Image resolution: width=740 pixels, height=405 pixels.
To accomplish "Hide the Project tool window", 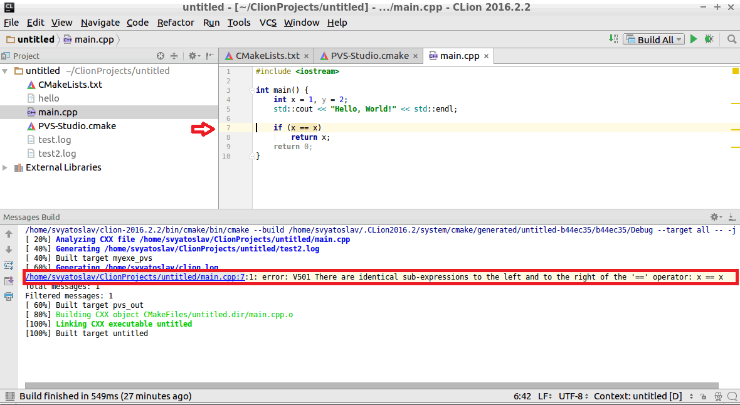I will (x=210, y=56).
